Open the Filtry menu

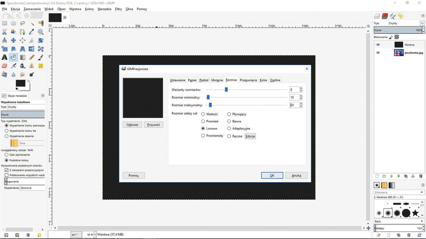click(x=118, y=9)
